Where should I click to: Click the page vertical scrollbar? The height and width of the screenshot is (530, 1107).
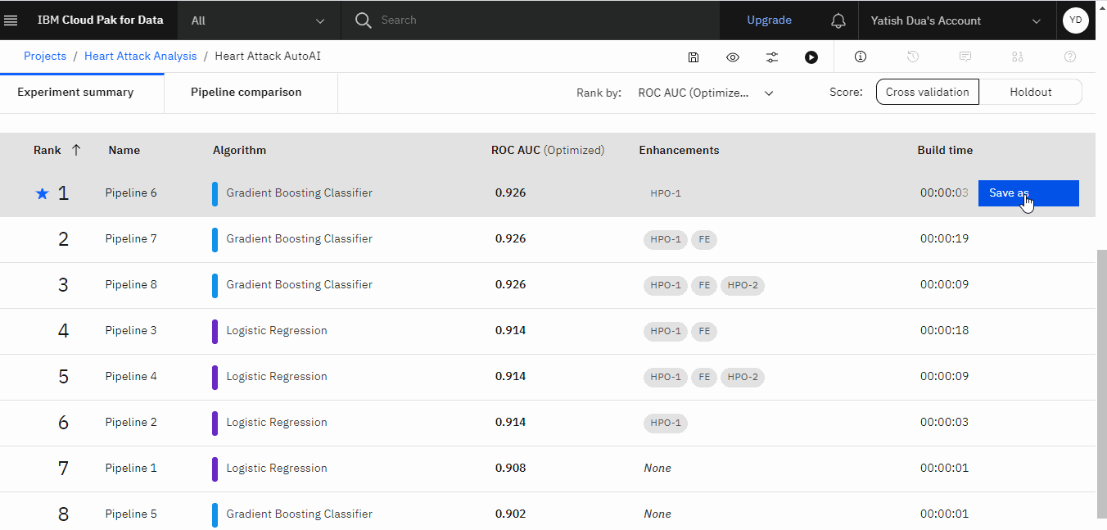[x=1101, y=383]
